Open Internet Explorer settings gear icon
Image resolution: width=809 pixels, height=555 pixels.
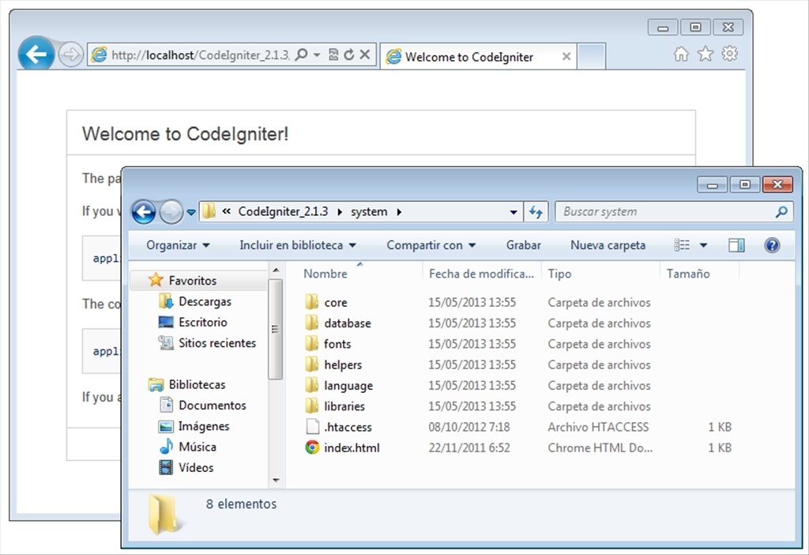click(x=729, y=53)
